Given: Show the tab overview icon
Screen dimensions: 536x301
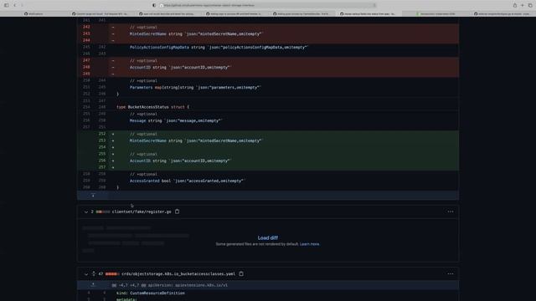Looking at the screenshot, I should (x=530, y=5).
